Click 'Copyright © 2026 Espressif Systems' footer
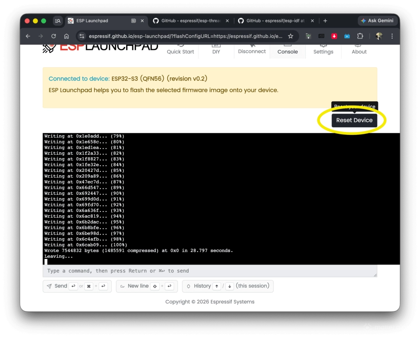 click(x=210, y=301)
